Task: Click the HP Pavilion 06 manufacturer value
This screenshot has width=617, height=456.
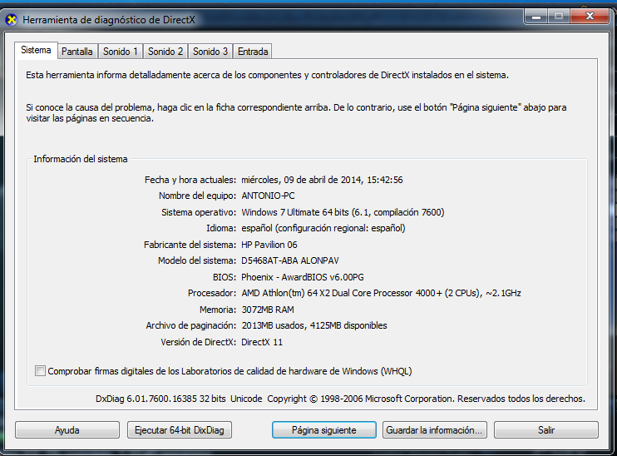Action: (269, 245)
